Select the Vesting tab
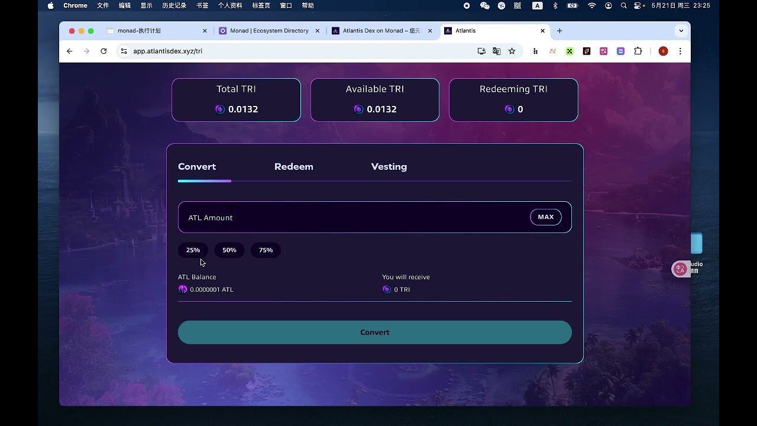 tap(389, 167)
